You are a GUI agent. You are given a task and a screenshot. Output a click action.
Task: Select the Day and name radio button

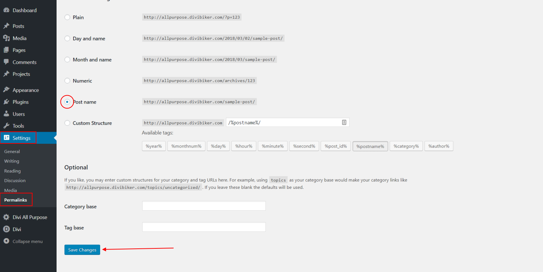pyautogui.click(x=67, y=38)
